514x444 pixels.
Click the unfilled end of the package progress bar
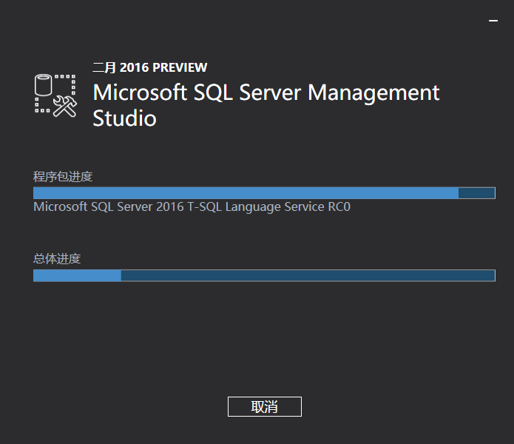point(476,193)
